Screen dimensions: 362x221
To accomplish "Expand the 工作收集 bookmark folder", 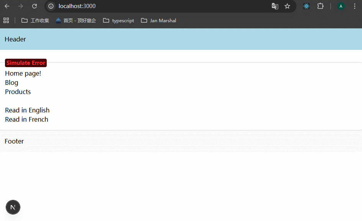I will coord(35,20).
